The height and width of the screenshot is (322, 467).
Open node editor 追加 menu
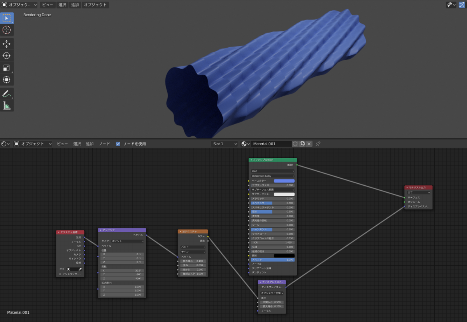click(x=90, y=144)
